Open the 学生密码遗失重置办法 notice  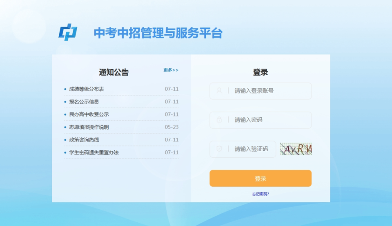(x=94, y=152)
